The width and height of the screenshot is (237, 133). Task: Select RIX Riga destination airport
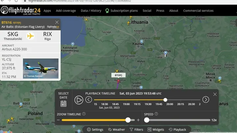coord(47,36)
